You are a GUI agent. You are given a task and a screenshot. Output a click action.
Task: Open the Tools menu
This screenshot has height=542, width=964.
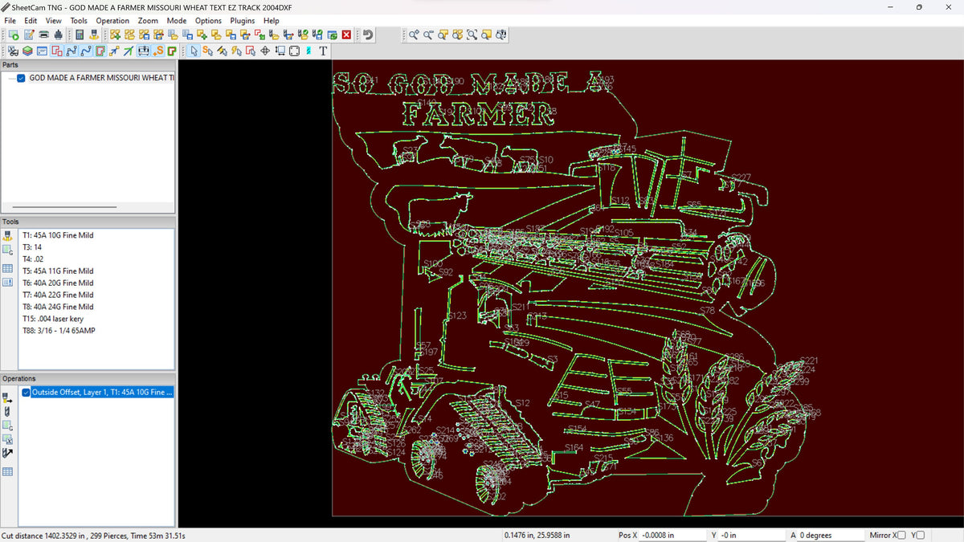tap(79, 20)
